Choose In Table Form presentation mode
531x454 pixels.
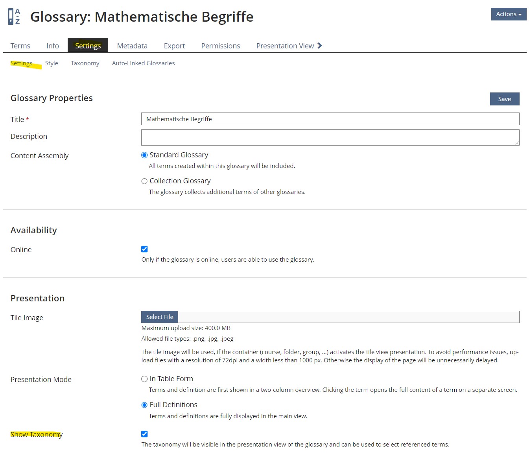point(144,379)
